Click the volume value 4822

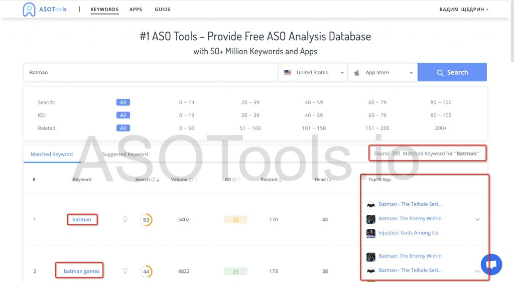(x=184, y=271)
